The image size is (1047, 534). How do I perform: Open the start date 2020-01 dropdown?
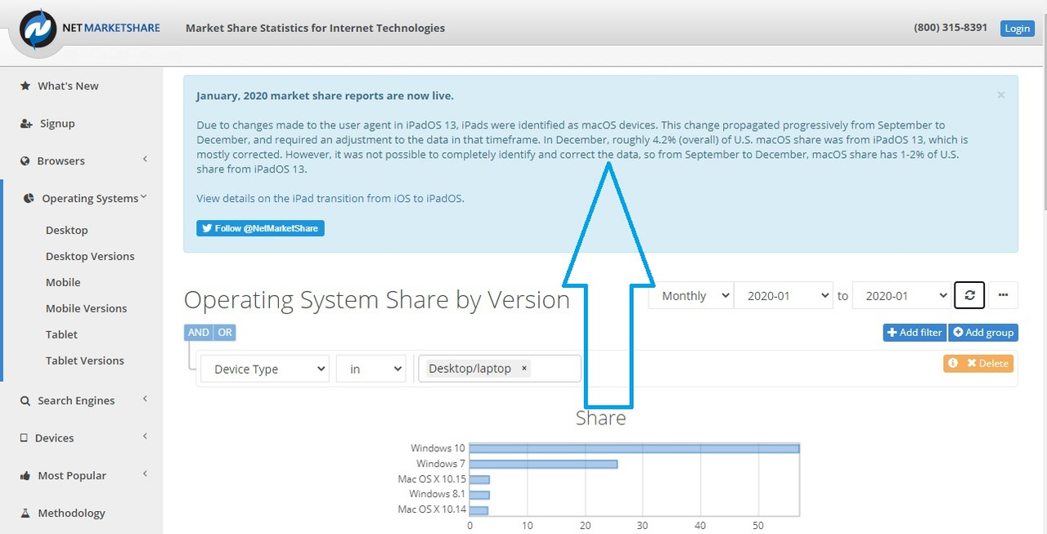[x=784, y=296]
